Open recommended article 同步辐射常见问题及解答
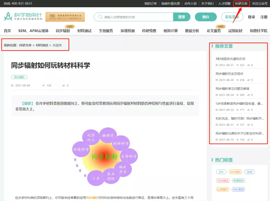The height and width of the screenshot is (201, 270). pyautogui.click(x=232, y=89)
